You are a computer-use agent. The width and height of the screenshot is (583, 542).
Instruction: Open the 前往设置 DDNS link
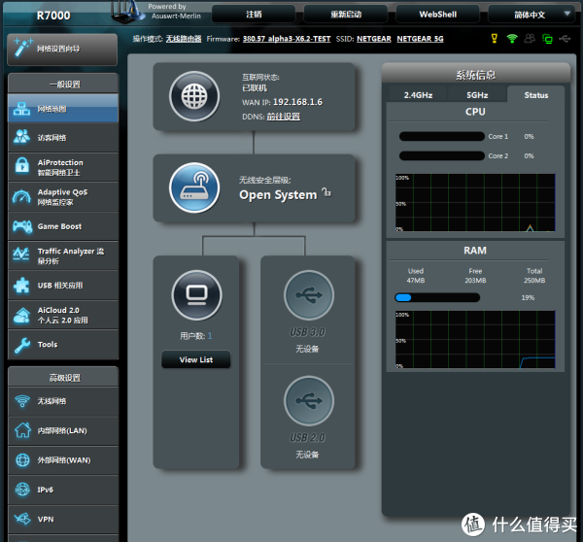tap(284, 117)
